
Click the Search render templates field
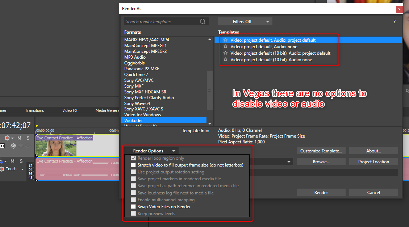click(161, 22)
